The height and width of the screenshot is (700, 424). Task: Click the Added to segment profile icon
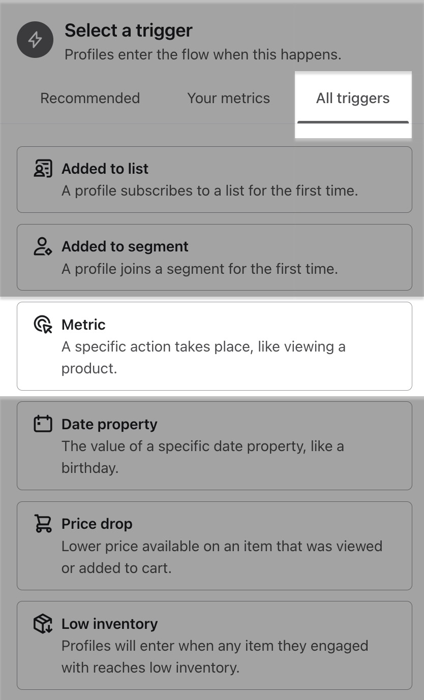click(x=43, y=246)
